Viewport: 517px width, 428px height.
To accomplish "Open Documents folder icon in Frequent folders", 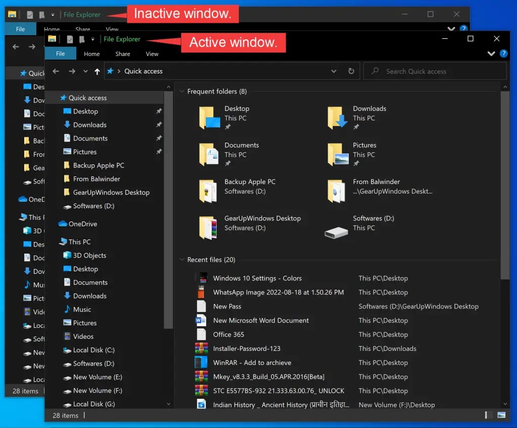I will [x=209, y=154].
